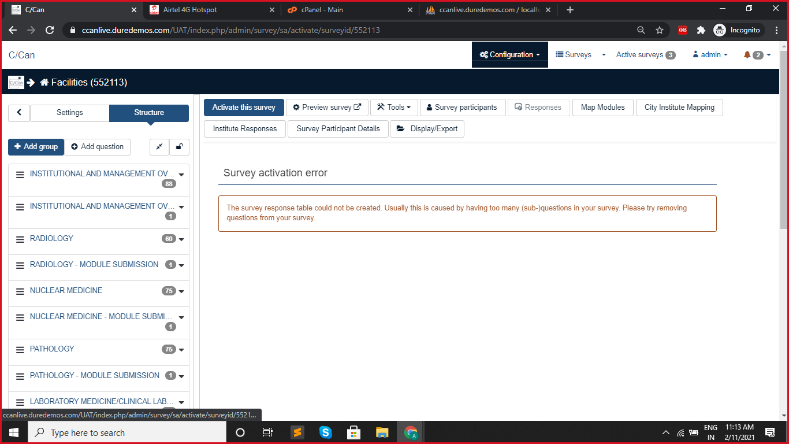This screenshot has height=444, width=789.
Task: Click the drag handle of NUCLEAR MEDINE group row labeled NUCLEAR MEDICINE
Action: click(x=20, y=291)
